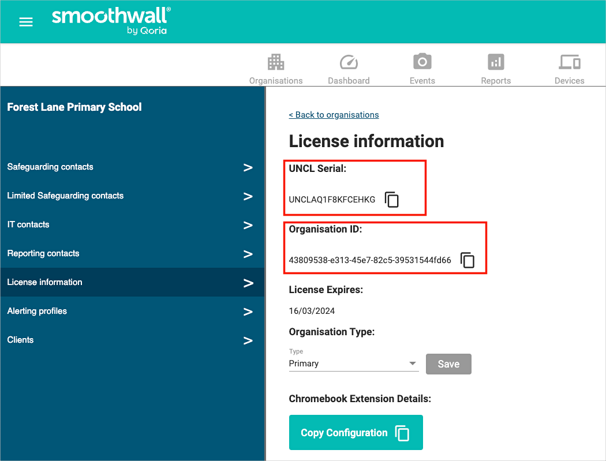Expand the Clients section arrow
This screenshot has width=606, height=461.
point(248,340)
